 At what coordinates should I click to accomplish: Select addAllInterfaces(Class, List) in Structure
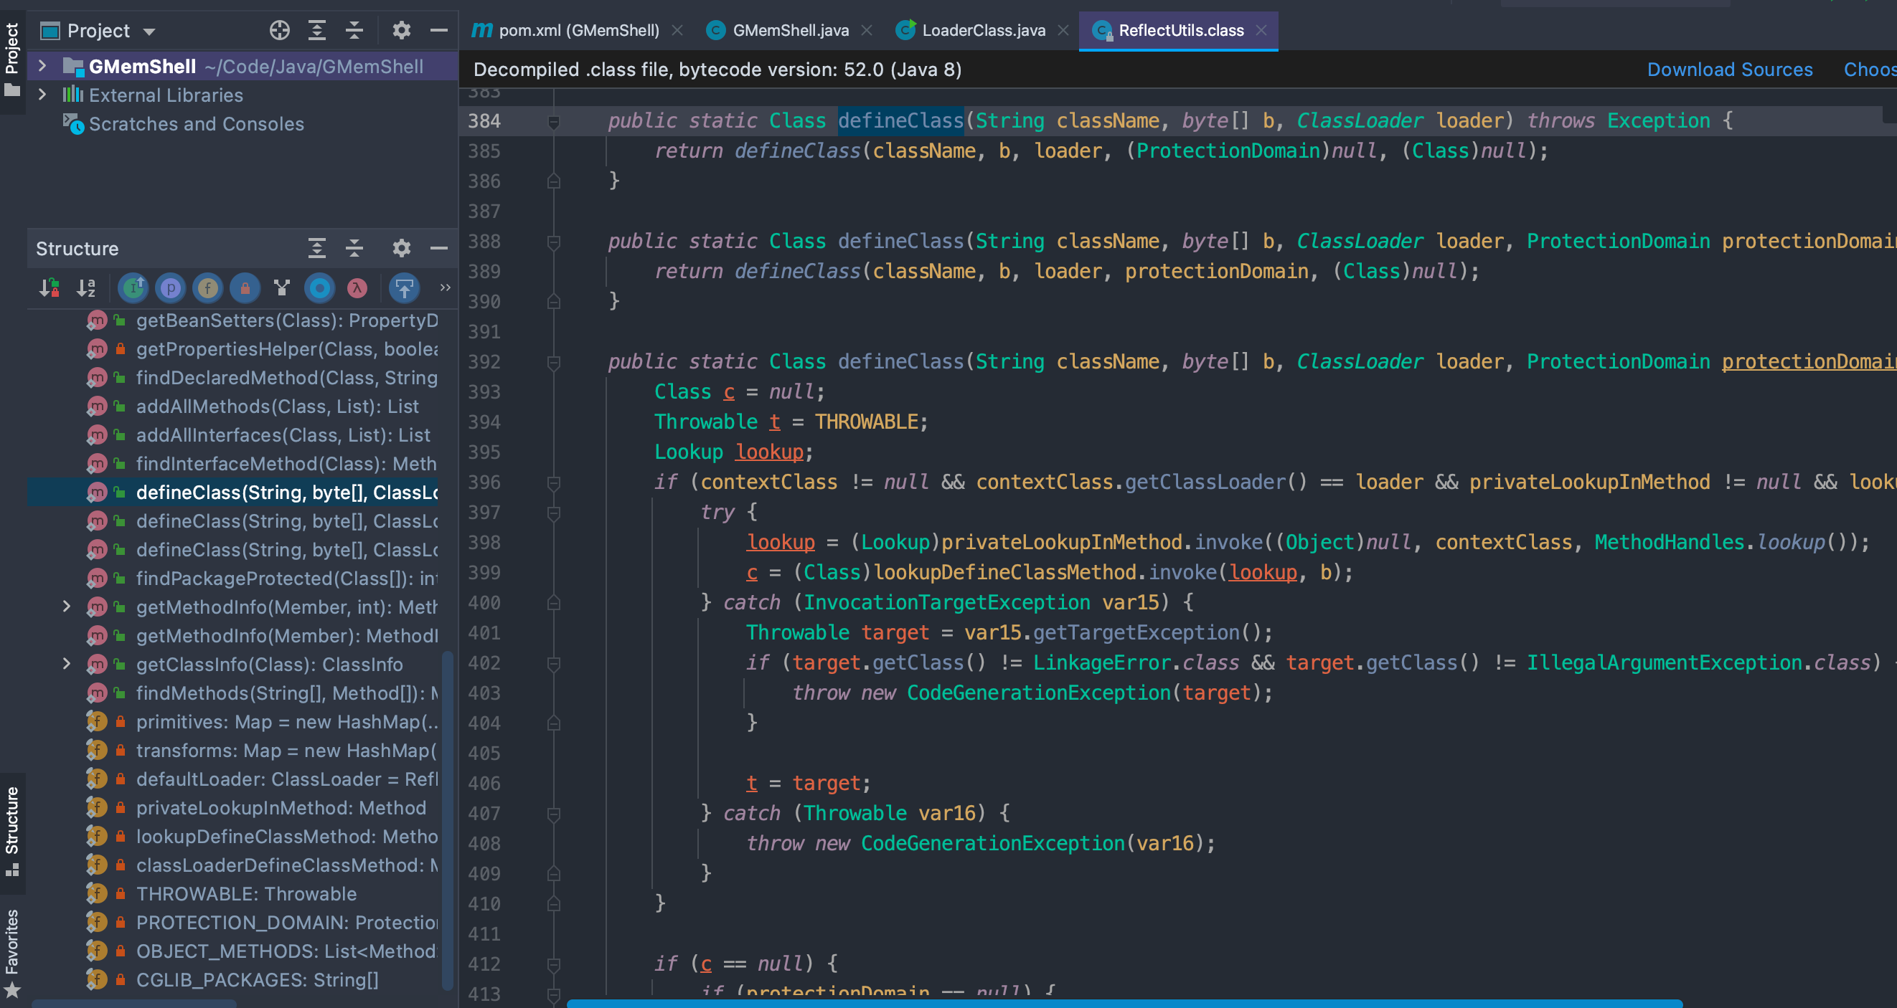pos(283,435)
